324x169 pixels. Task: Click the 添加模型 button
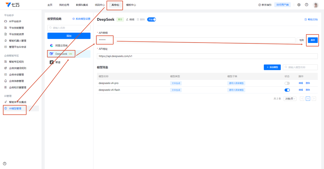272,67
